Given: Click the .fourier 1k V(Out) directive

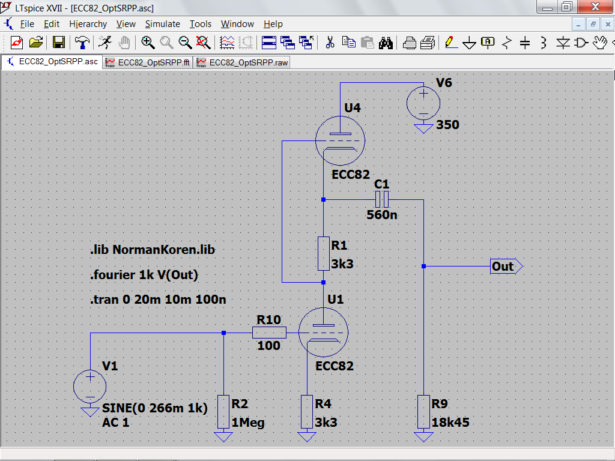Looking at the screenshot, I should tap(144, 275).
